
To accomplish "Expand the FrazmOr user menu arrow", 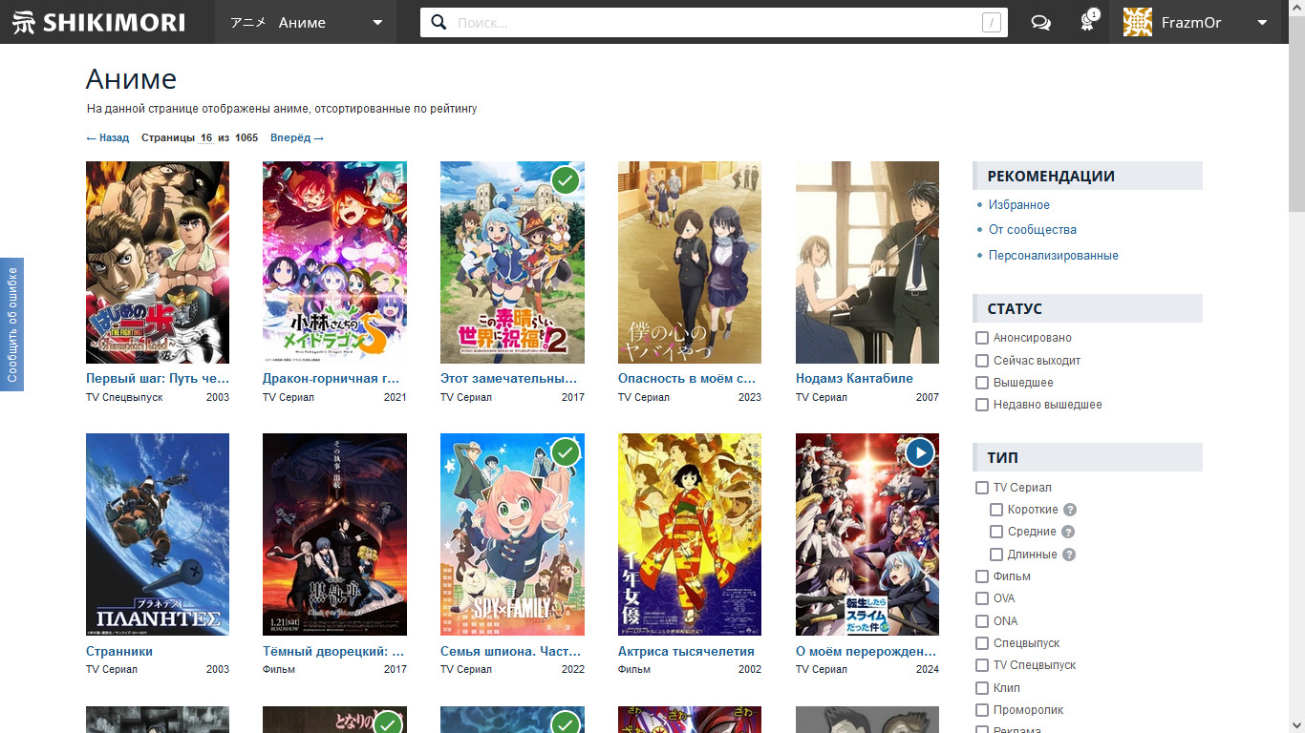I will click(x=1262, y=23).
